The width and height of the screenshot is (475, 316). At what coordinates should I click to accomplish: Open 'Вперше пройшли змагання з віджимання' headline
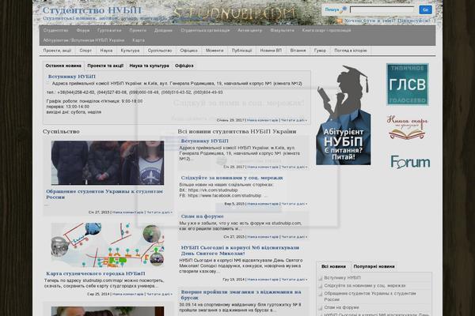coord(241,295)
